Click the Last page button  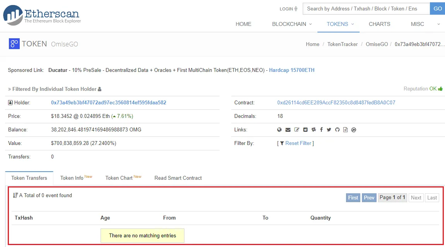click(x=432, y=198)
